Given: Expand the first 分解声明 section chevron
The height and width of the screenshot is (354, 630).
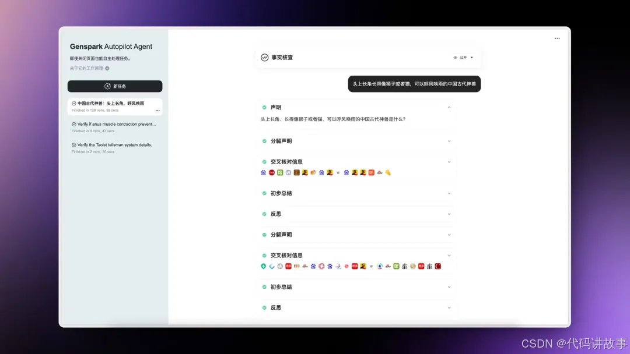Looking at the screenshot, I should coord(449,141).
